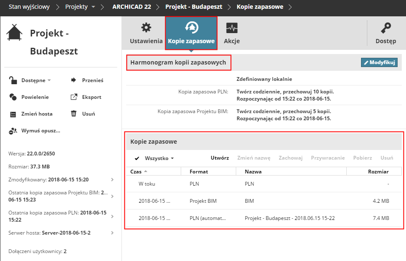Select the Kopie zapasowe tab
Viewport: 406px width, 261px height.
[x=191, y=33]
